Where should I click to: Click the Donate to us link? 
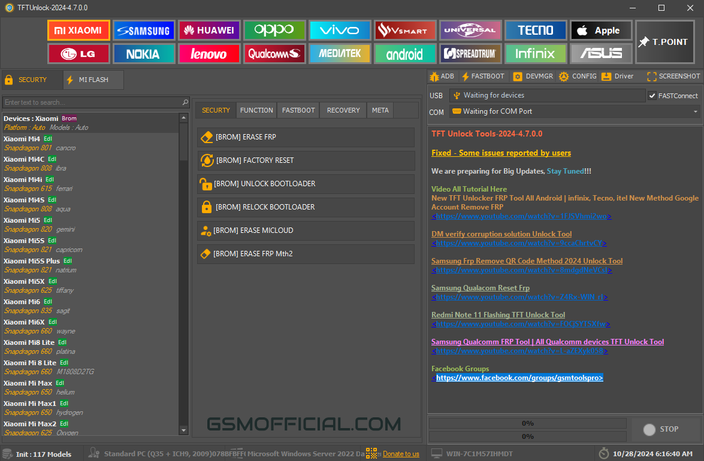[x=401, y=454]
